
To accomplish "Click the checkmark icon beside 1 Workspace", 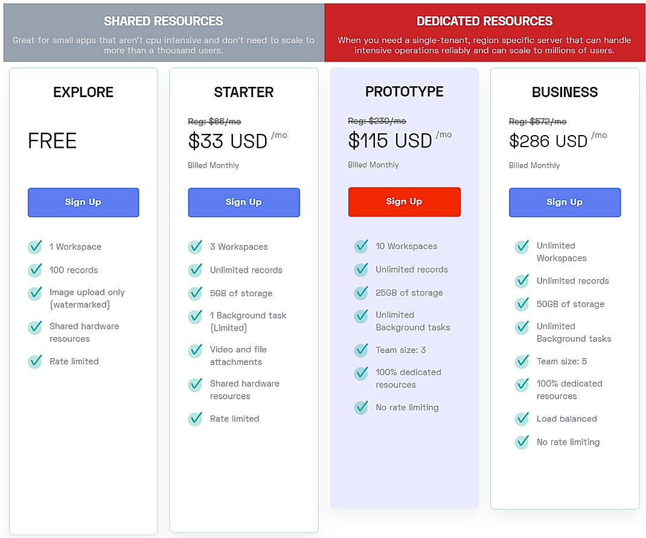I will tap(35, 247).
